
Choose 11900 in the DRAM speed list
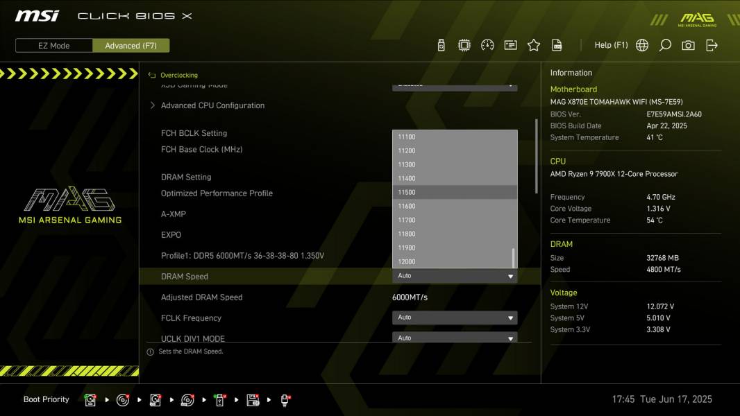tap(455, 248)
